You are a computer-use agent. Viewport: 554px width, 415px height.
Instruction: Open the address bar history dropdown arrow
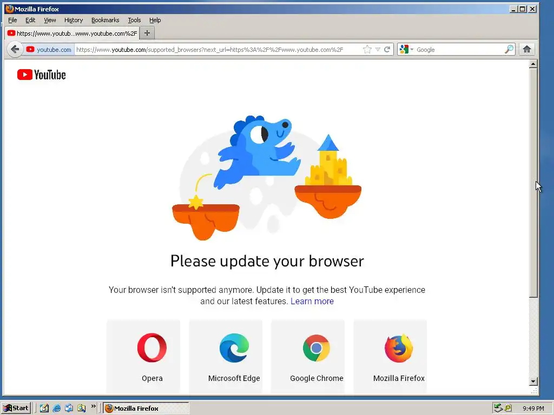pos(378,49)
